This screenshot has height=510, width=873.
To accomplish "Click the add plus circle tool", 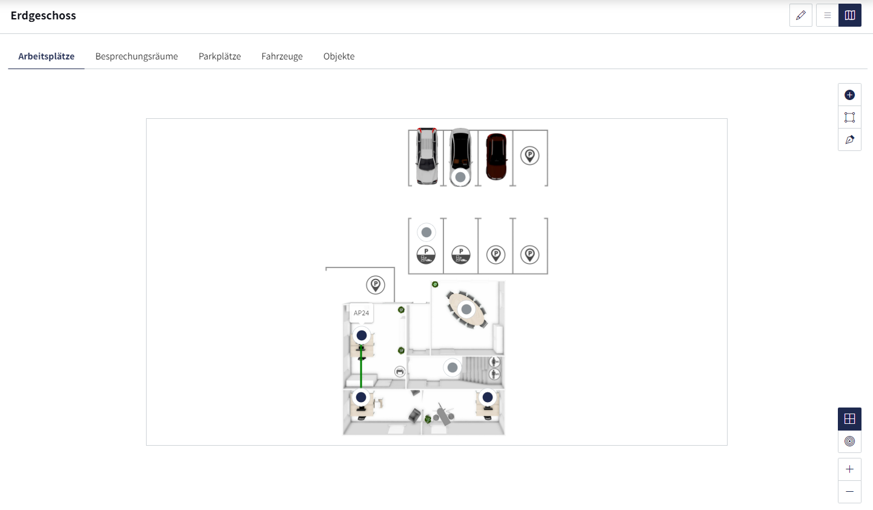I will pos(849,95).
